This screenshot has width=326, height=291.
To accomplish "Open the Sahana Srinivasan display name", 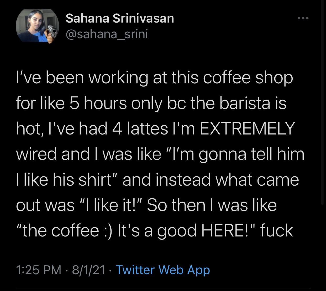I will pos(120,18).
